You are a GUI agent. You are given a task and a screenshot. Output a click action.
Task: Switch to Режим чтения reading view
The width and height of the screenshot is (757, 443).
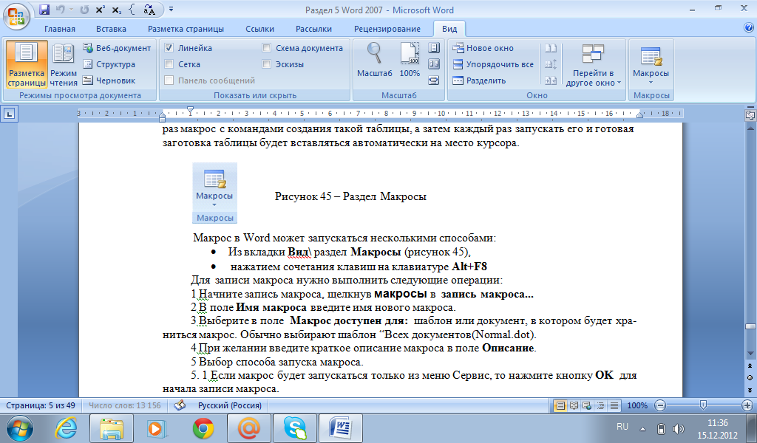pos(64,65)
